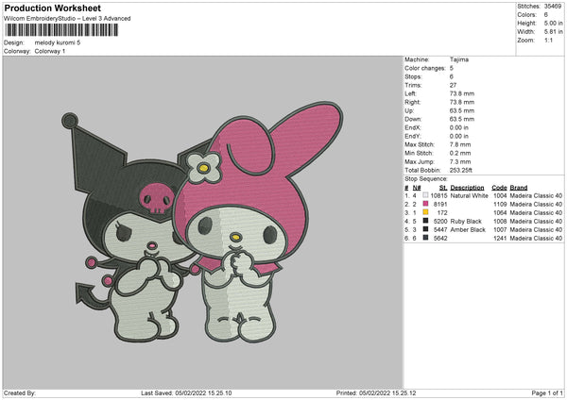
Task: Click the 'Natural White' description
Action: pyautogui.click(x=470, y=195)
